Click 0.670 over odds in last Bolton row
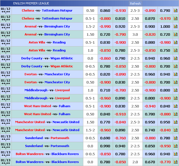Screen dimensions: 179x166 click(150, 162)
